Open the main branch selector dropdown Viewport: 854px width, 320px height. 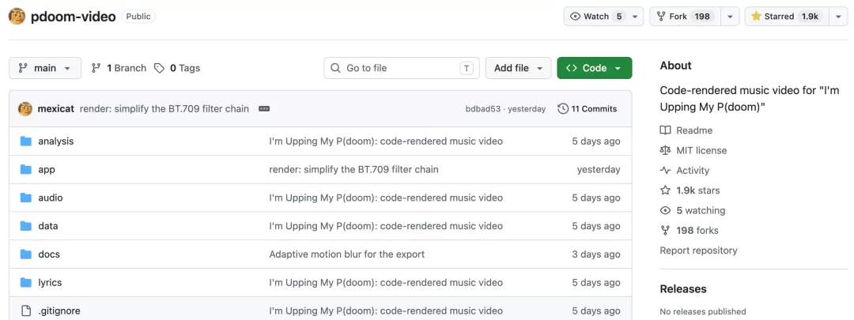tap(45, 68)
